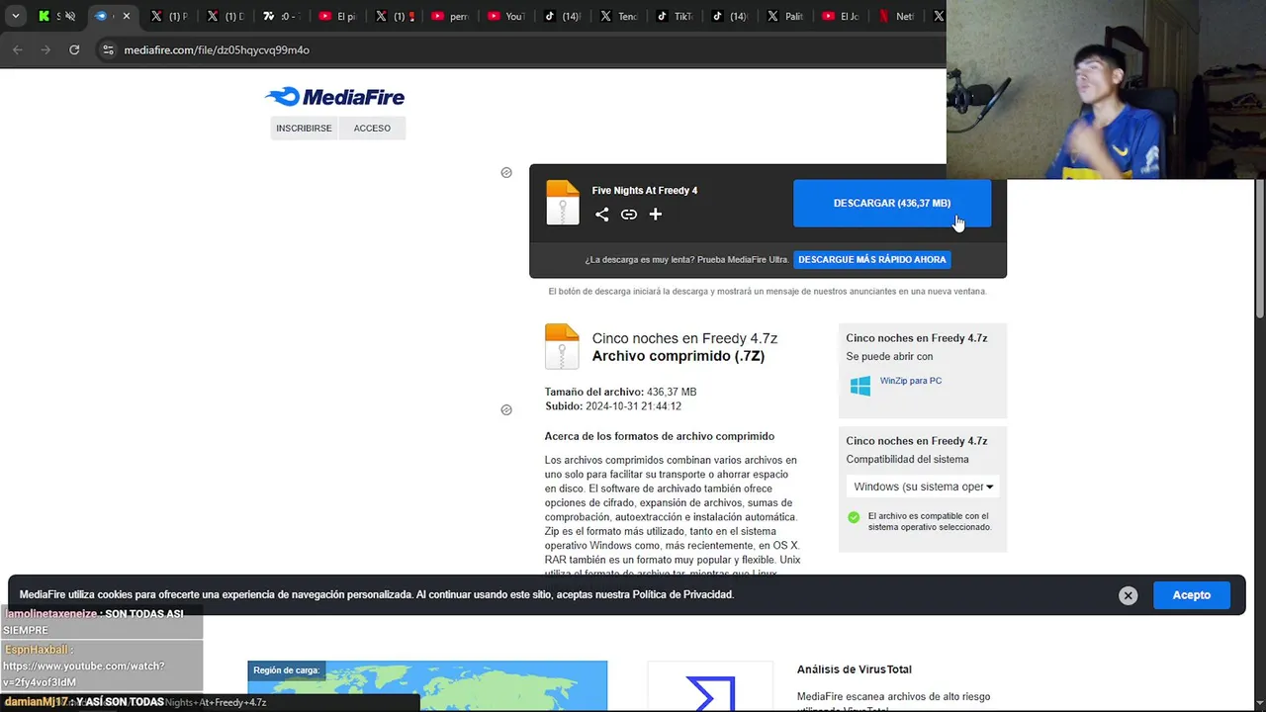Switch to the muted Kick tab
Image resolution: width=1266 pixels, height=712 pixels.
click(x=56, y=16)
